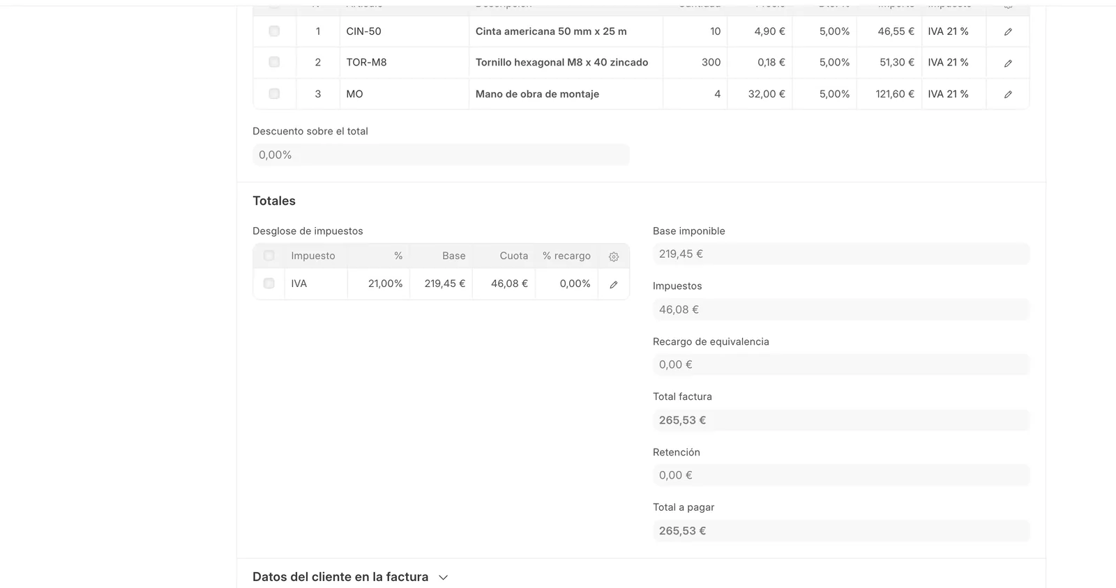Click price 0,18 € in TOR-M8 row
Viewport: 1116px width, 588px height.
771,62
